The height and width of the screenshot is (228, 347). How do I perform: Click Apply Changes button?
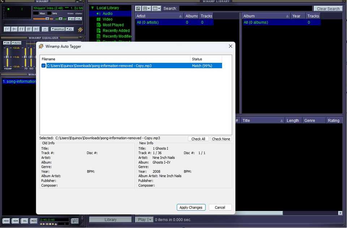point(191,207)
